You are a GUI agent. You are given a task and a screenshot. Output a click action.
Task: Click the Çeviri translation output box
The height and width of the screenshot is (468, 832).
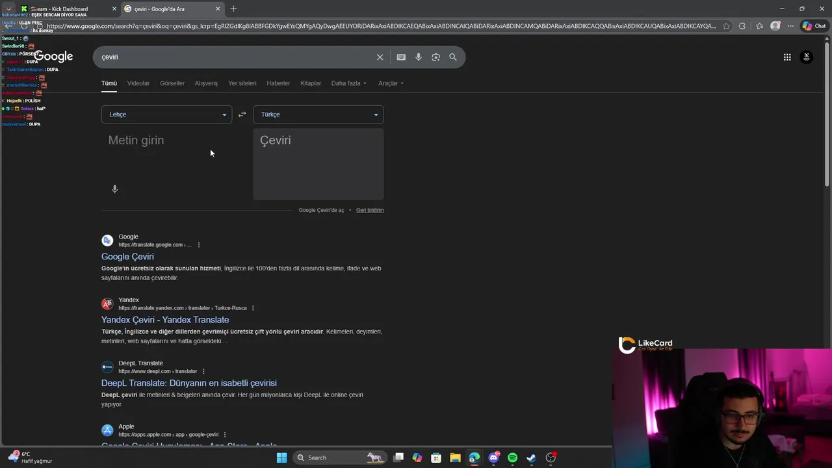click(x=318, y=164)
